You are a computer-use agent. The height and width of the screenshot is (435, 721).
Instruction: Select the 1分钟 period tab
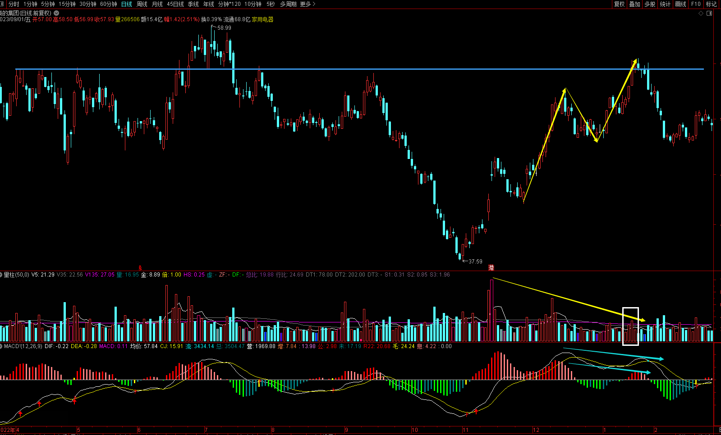31,4
